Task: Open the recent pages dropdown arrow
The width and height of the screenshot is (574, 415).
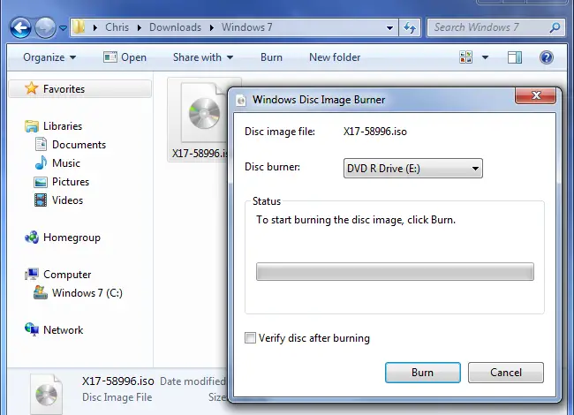Action: (63, 27)
